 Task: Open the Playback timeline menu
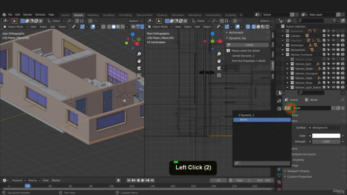pyautogui.click(x=18, y=180)
